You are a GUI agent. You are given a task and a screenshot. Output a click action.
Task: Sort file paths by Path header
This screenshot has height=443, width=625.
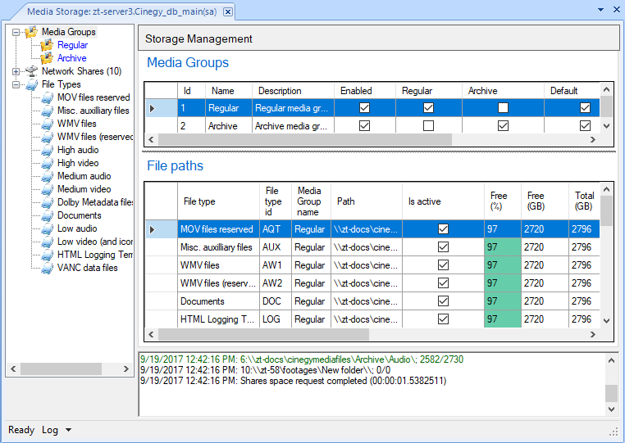click(x=367, y=201)
